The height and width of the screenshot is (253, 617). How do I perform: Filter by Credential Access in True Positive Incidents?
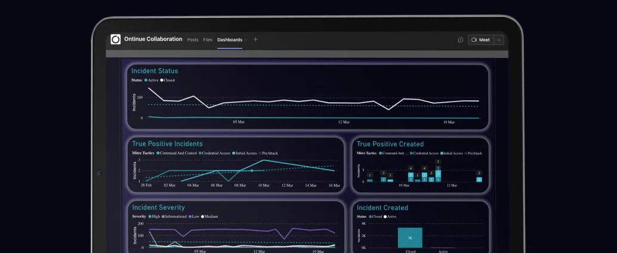[214, 153]
